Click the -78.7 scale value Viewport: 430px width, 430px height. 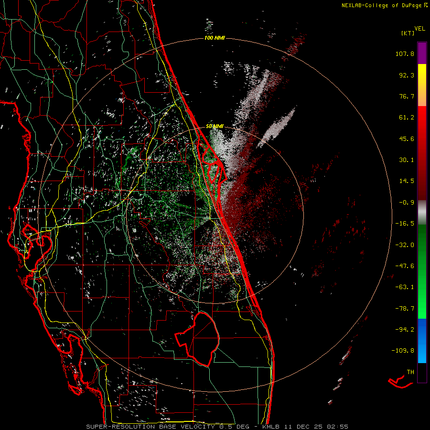[x=405, y=309]
